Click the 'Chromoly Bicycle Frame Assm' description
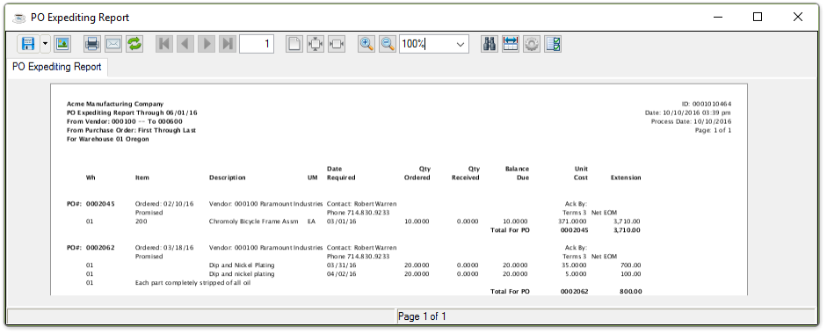827x334 pixels. pyautogui.click(x=254, y=221)
